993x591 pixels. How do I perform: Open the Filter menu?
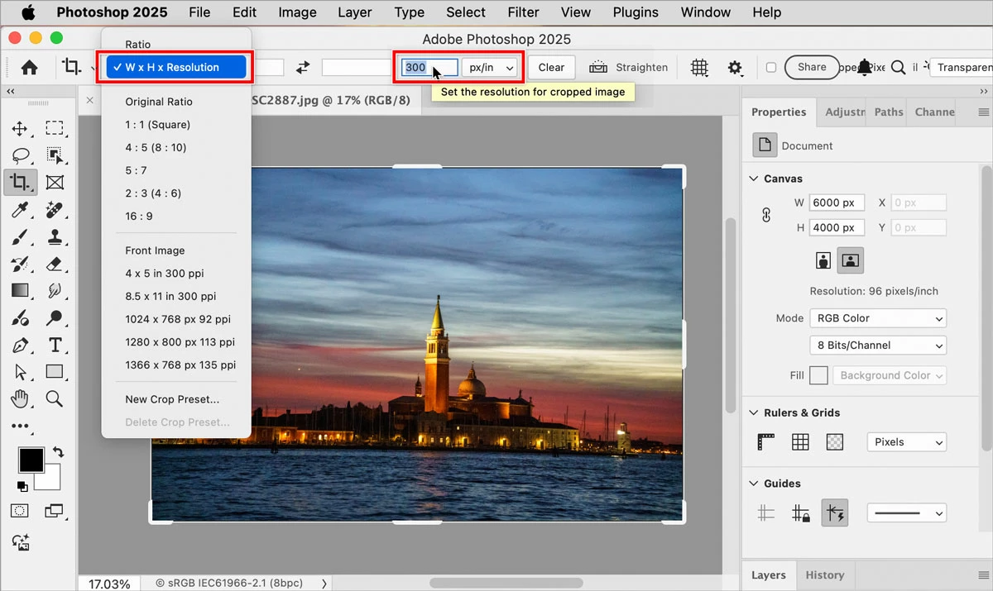click(522, 12)
